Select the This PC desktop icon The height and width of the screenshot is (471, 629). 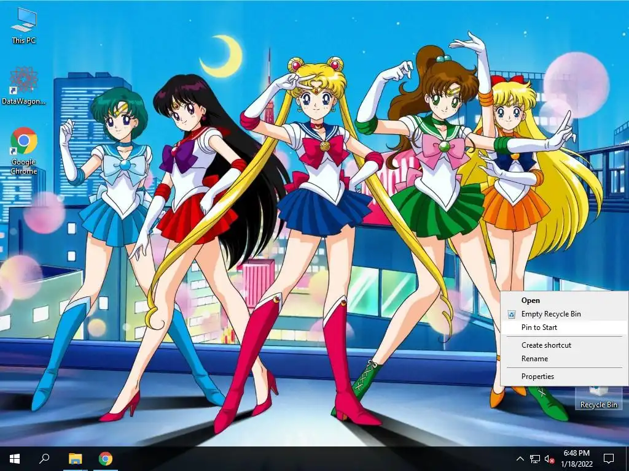24,26
